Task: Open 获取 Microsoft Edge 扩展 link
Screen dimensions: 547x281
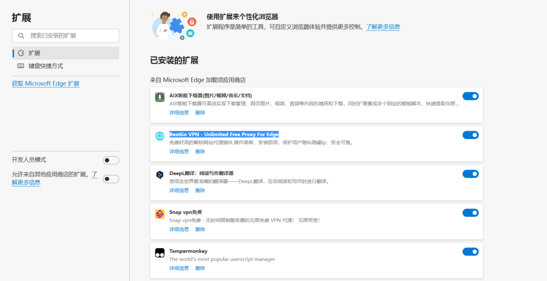Action: [45, 84]
